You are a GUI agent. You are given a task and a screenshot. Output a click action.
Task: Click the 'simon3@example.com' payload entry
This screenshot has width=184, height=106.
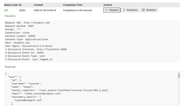(28, 100)
